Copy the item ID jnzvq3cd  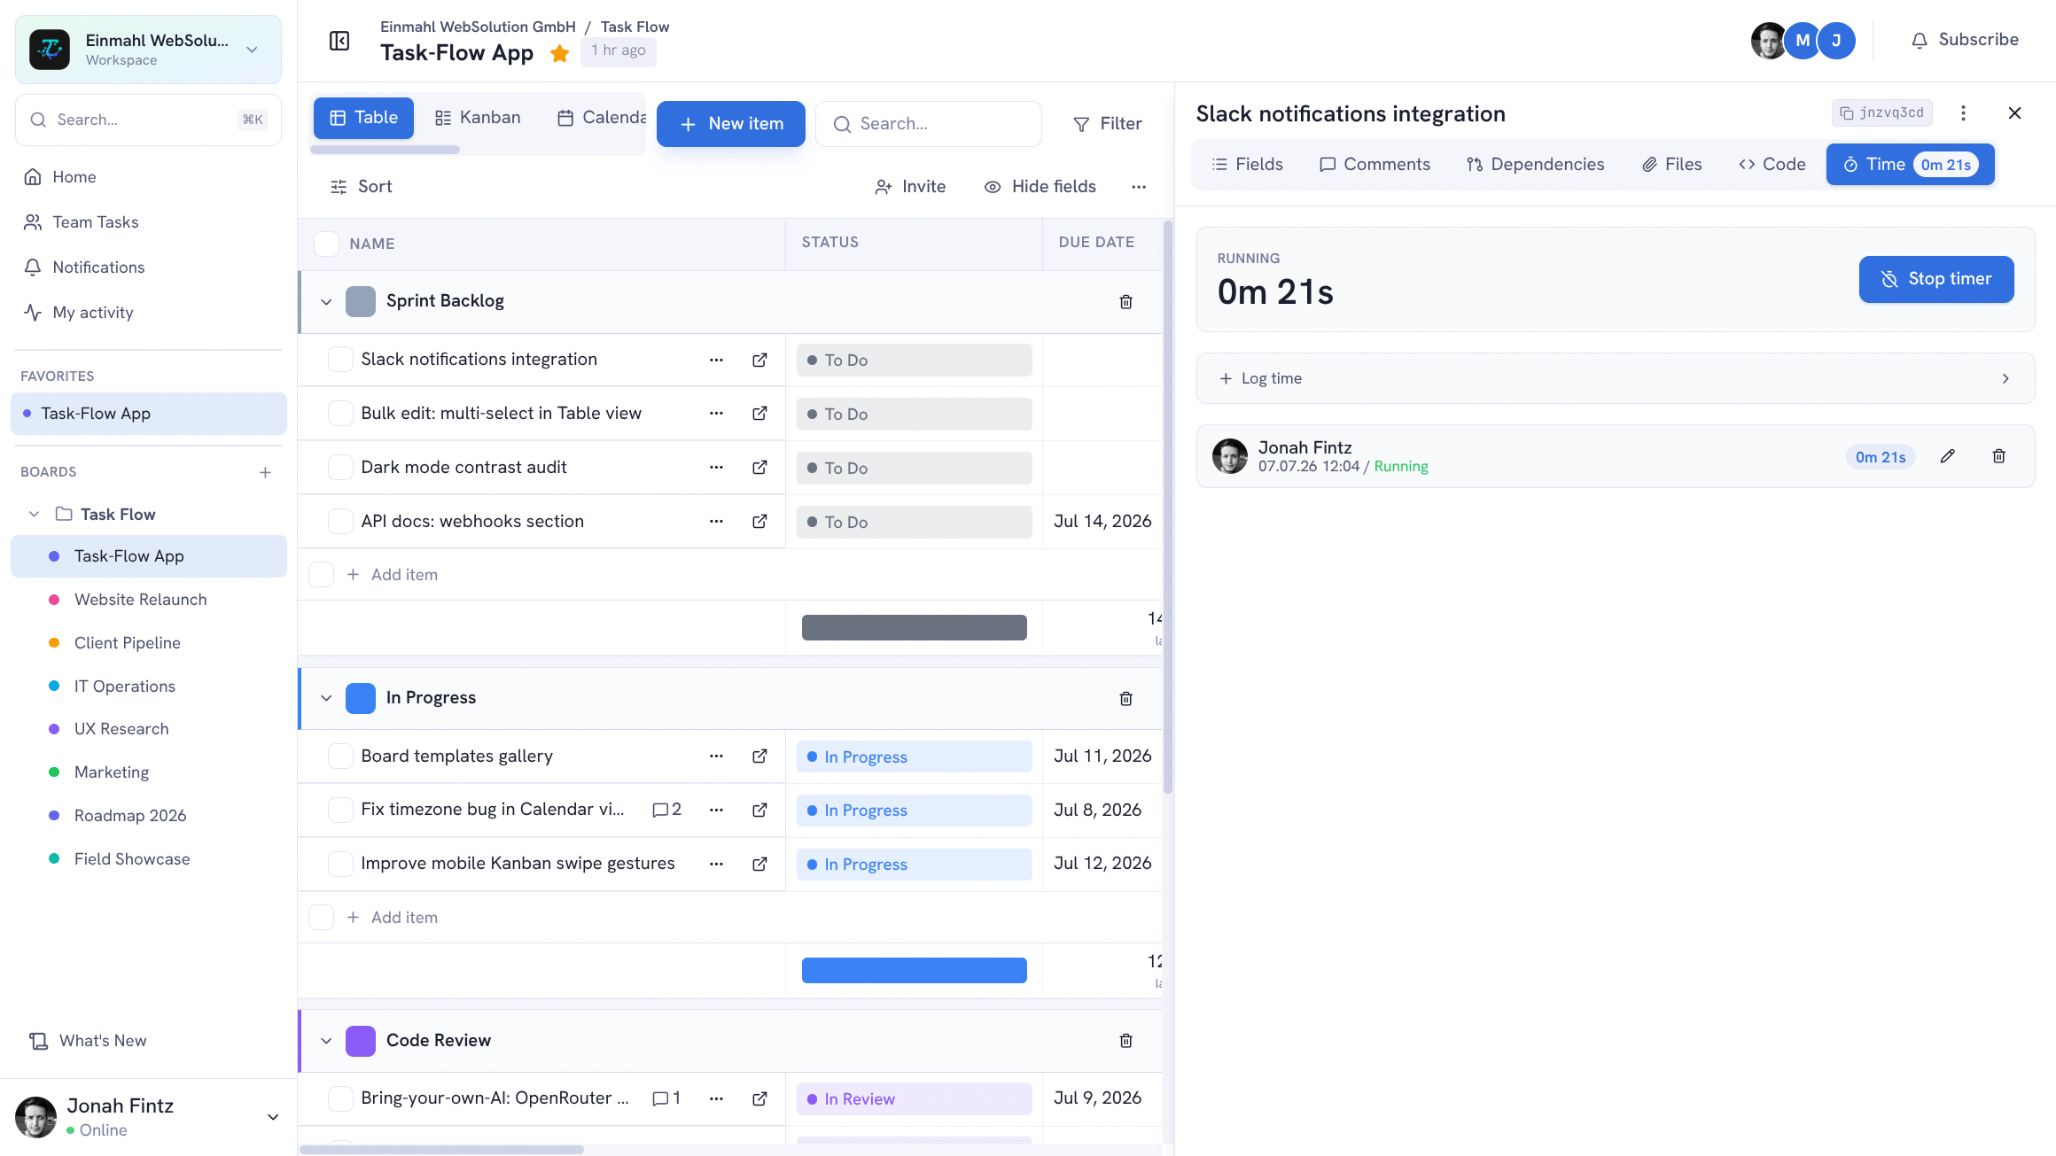pyautogui.click(x=1881, y=112)
